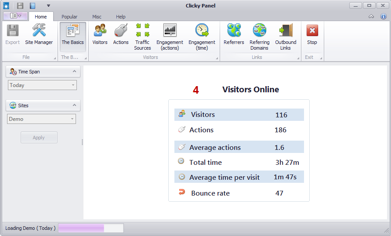Click the Sites NET globe icon

click(13, 105)
